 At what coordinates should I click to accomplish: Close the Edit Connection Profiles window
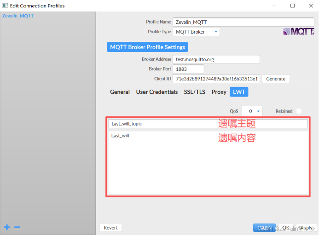pos(311,6)
